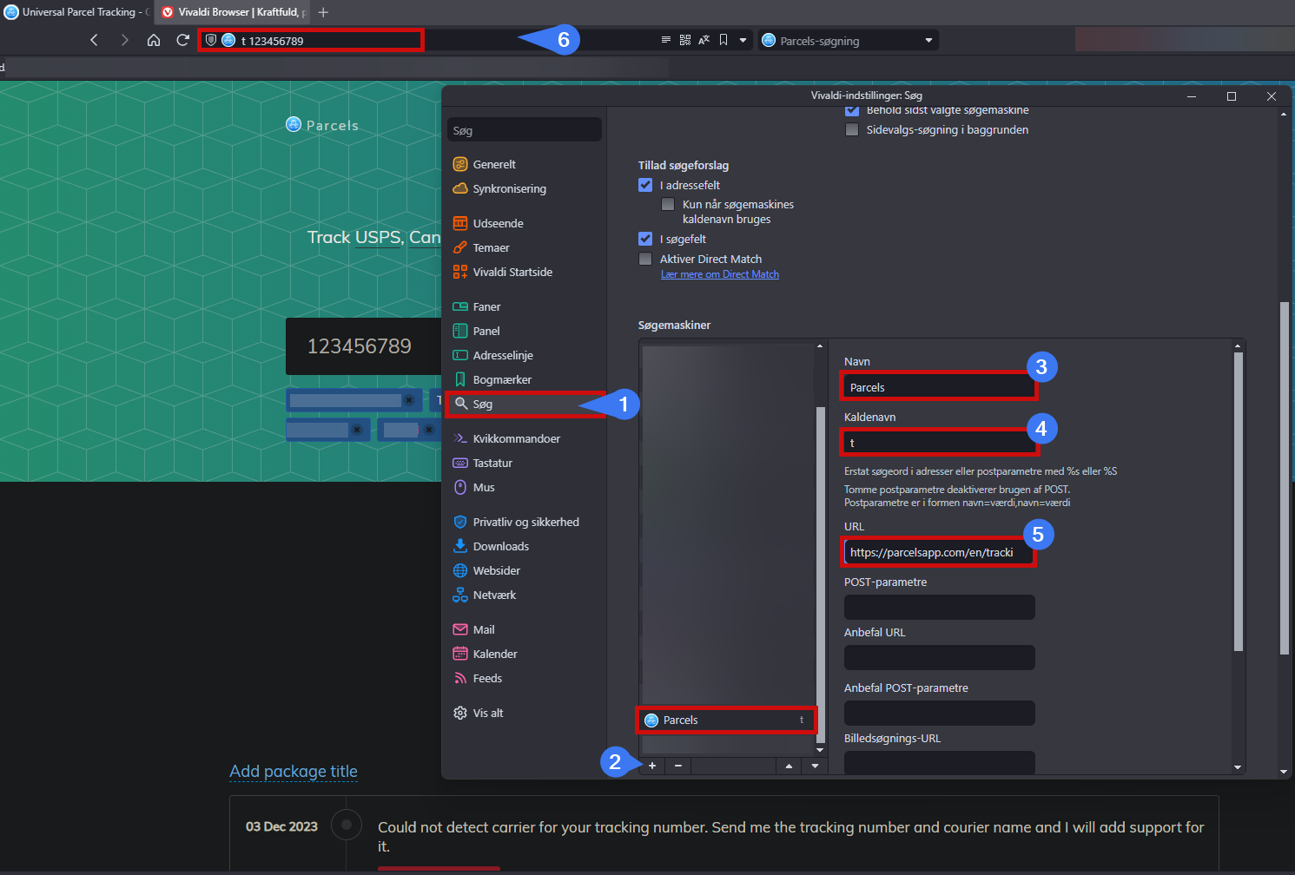1295x875 pixels.
Task: Click the Kaldenavn field containing t
Action: pyautogui.click(x=939, y=443)
